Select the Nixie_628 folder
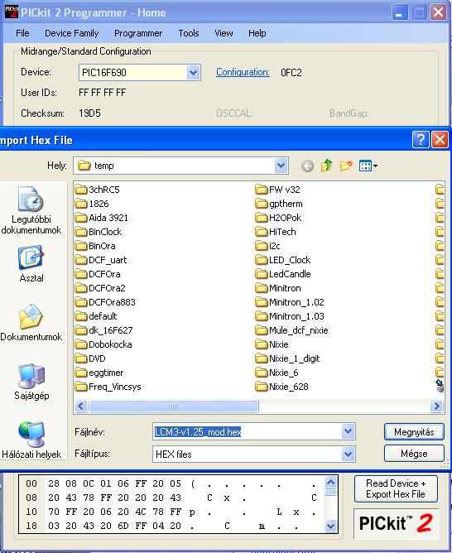 281,387
